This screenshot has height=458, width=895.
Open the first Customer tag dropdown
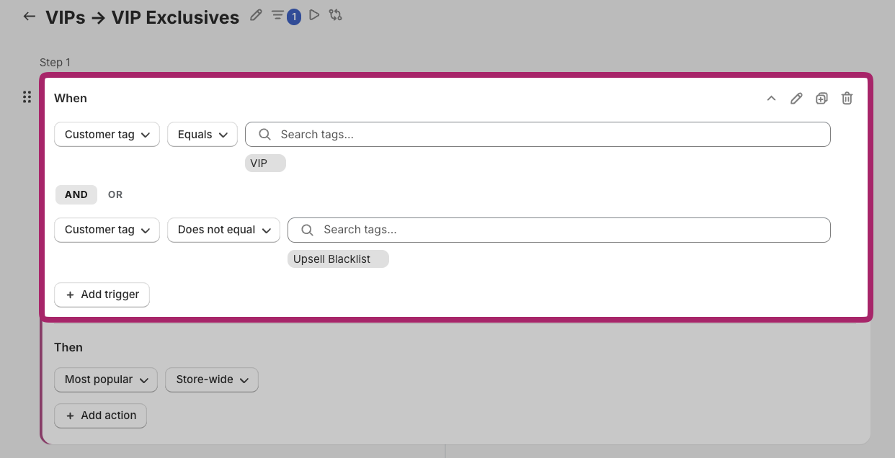[x=107, y=135]
